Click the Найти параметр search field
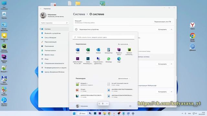The image size is (207, 116). coord(54,23)
